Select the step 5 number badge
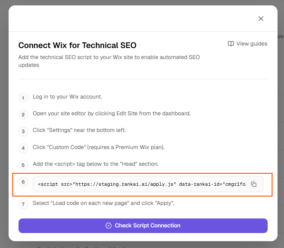284x248 pixels. [23, 165]
